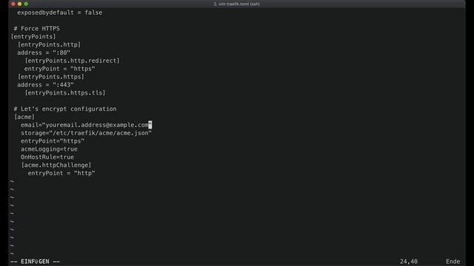Click the green zoom window button
The image size is (474, 266).
click(27, 4)
